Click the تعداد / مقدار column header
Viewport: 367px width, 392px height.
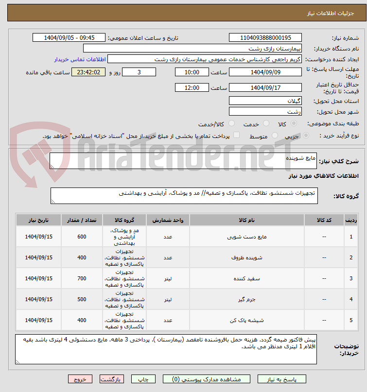point(82,220)
